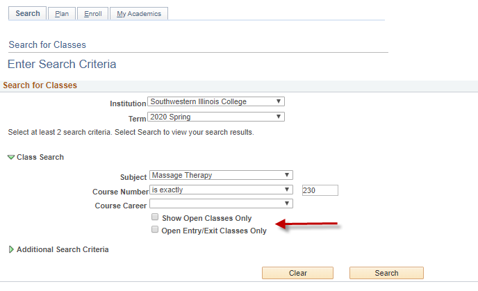Click the course number field containing 230
478x291 pixels.
coord(320,190)
